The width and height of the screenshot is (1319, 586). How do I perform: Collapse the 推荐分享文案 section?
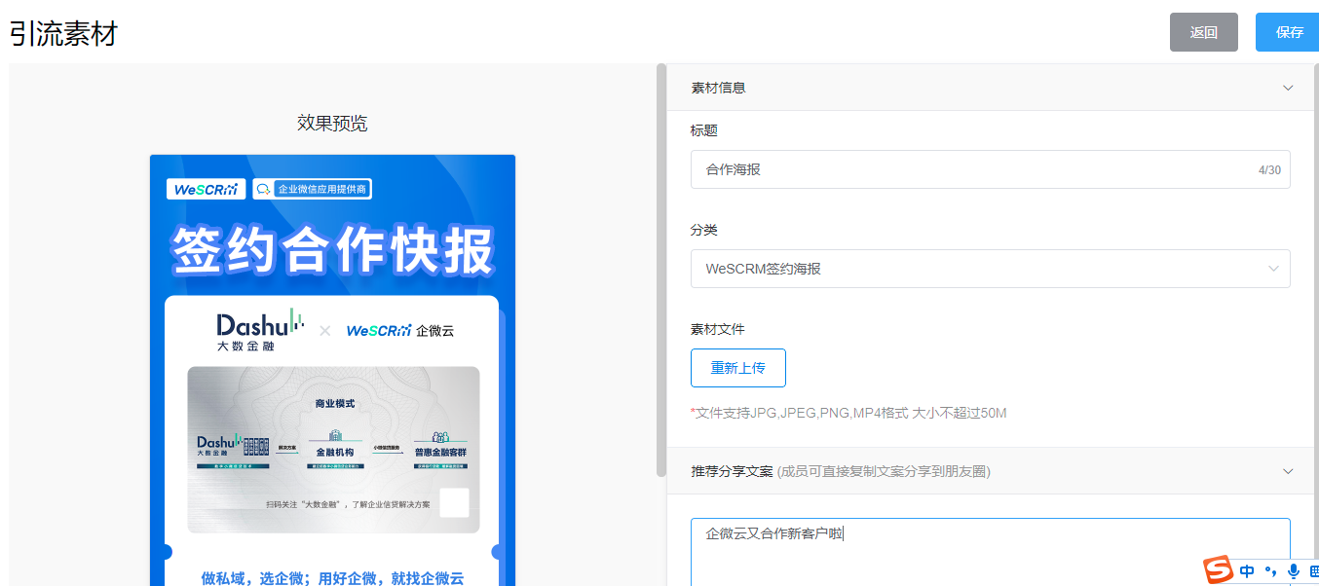pos(1288,471)
